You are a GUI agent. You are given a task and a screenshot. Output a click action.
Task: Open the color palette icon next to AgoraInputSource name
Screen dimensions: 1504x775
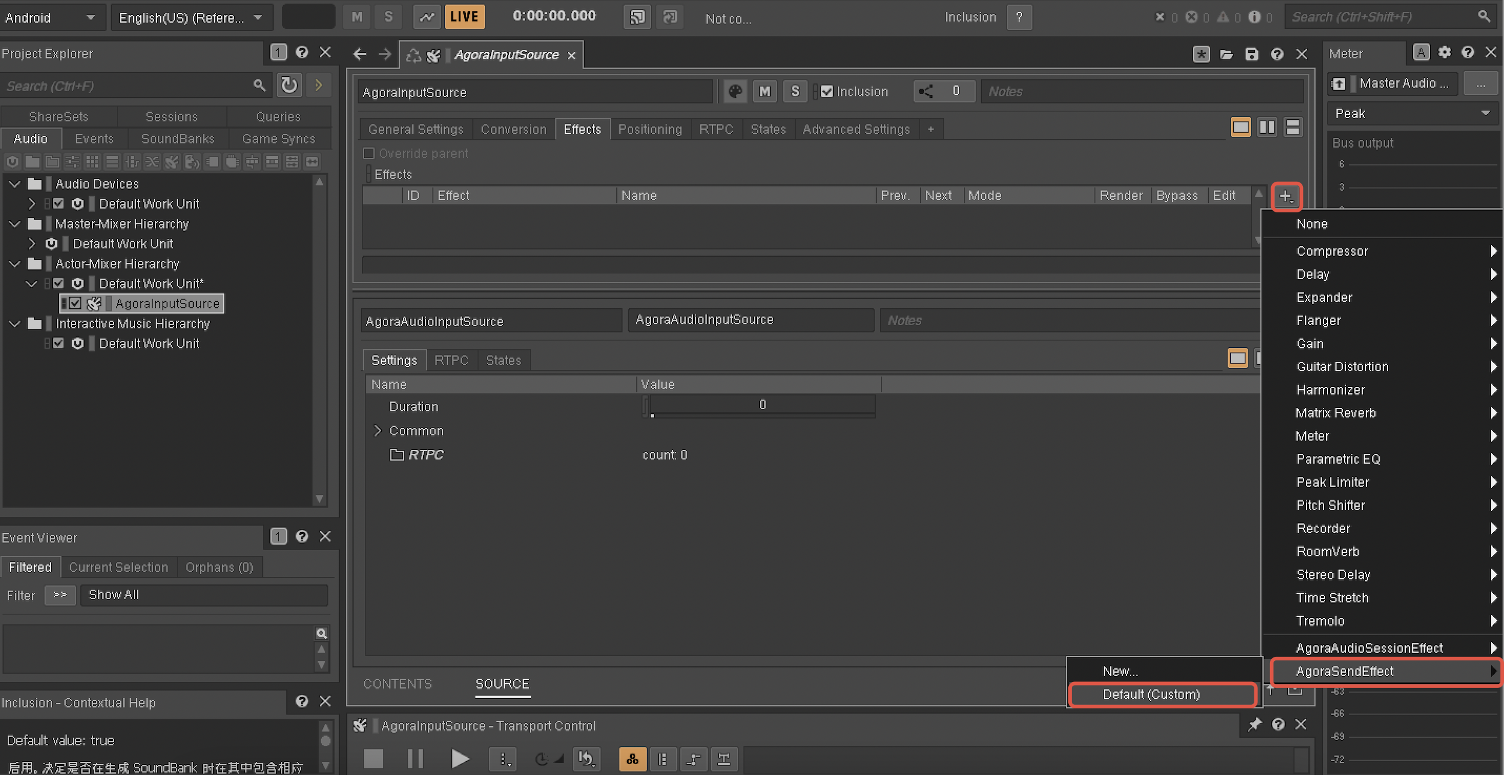point(735,92)
